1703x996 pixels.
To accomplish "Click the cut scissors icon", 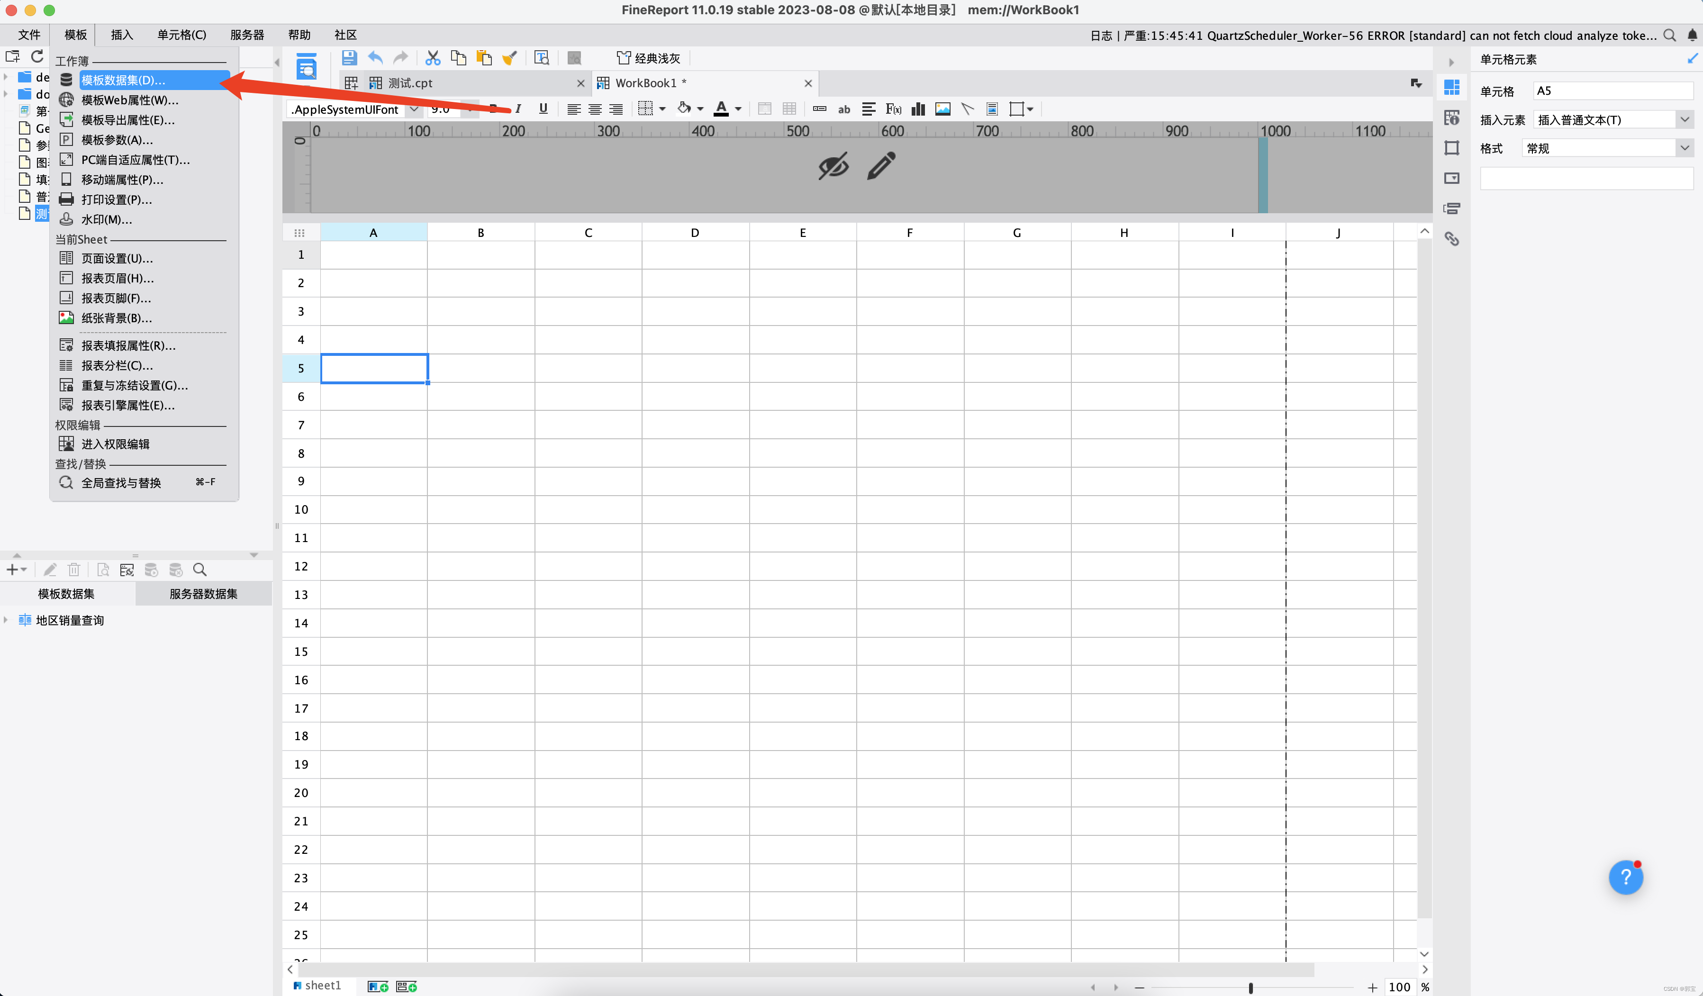I will point(433,58).
